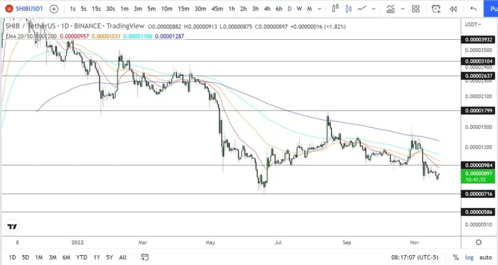Select the 0.00000586 price level label

click(x=478, y=212)
